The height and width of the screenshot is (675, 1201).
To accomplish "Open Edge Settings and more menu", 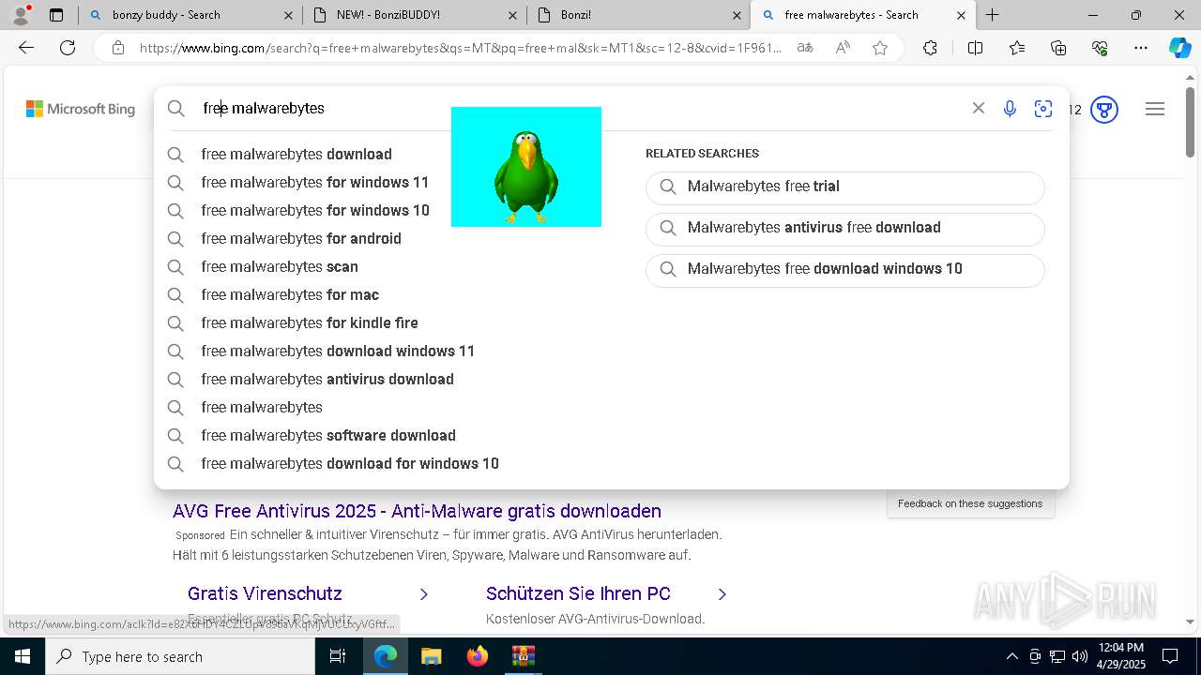I will (1141, 48).
